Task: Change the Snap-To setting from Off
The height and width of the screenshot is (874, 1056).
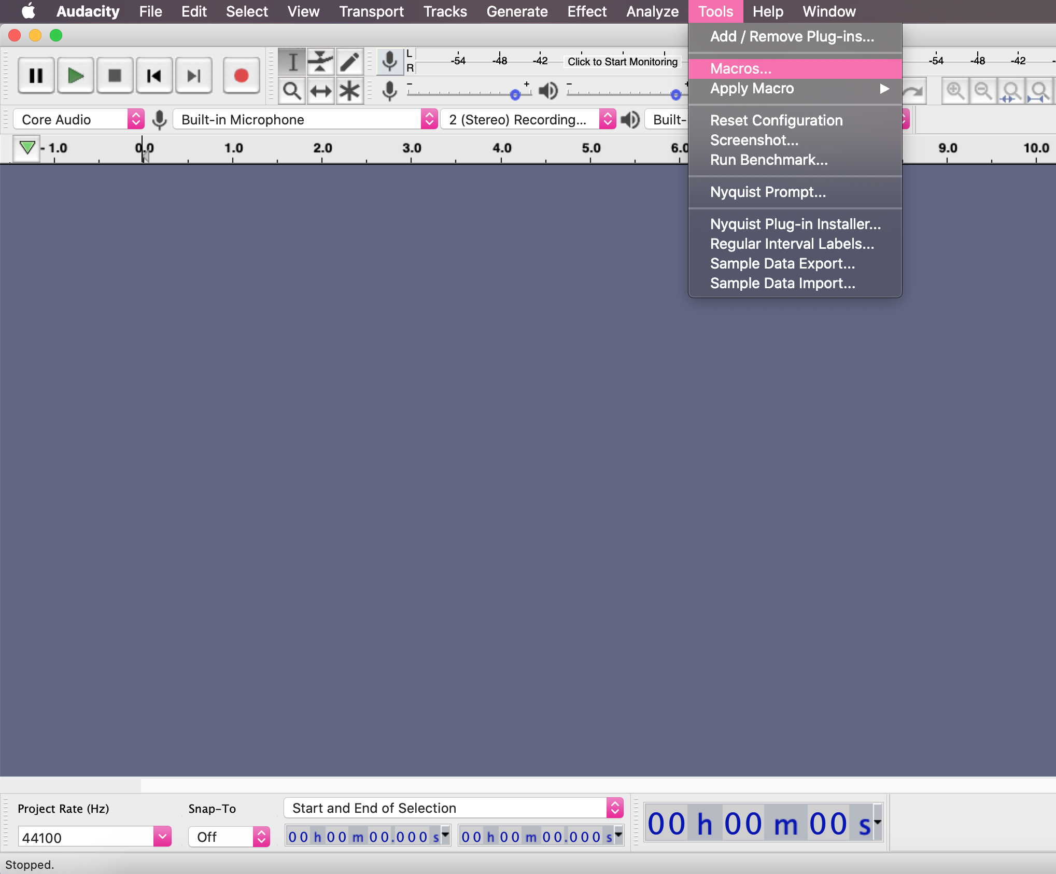Action: [228, 836]
